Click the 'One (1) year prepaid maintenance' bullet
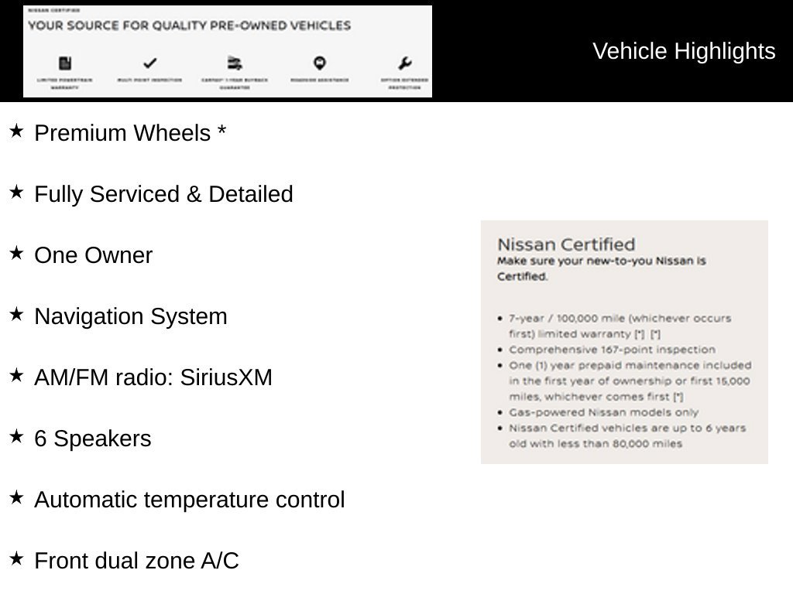The width and height of the screenshot is (793, 594). point(630,381)
